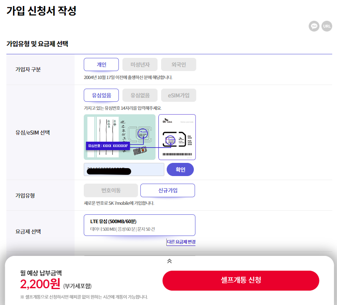The height and width of the screenshot is (305, 337).
Task: Copy the page link using the URL icon
Action: coord(327,26)
